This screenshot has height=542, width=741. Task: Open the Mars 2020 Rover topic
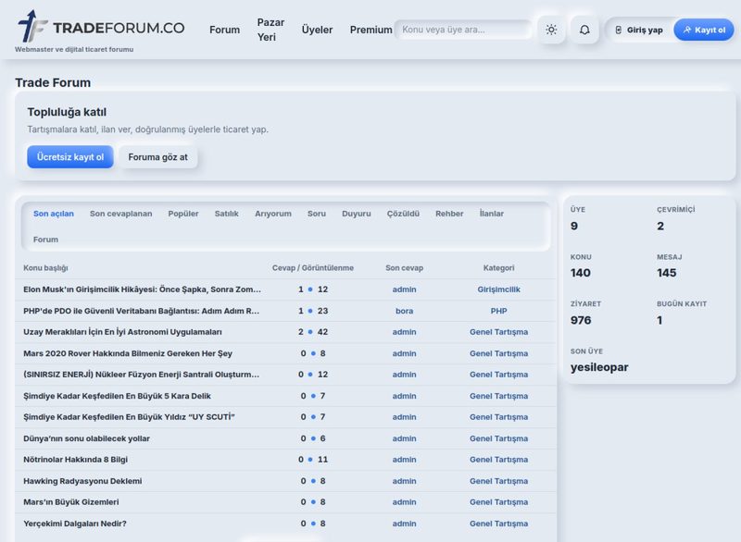128,353
